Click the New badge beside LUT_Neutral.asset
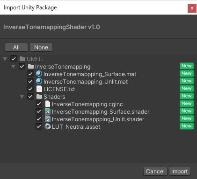The image size is (197, 179). tap(187, 126)
